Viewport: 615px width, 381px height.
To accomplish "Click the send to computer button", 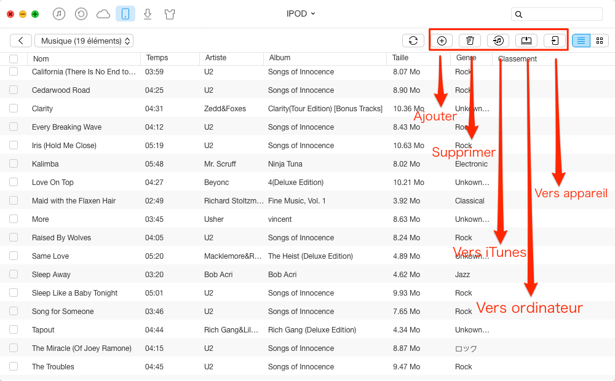I will [526, 41].
